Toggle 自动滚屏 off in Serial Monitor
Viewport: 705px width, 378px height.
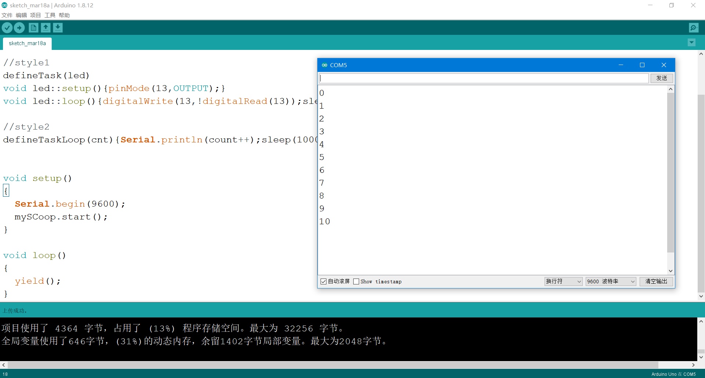click(323, 281)
